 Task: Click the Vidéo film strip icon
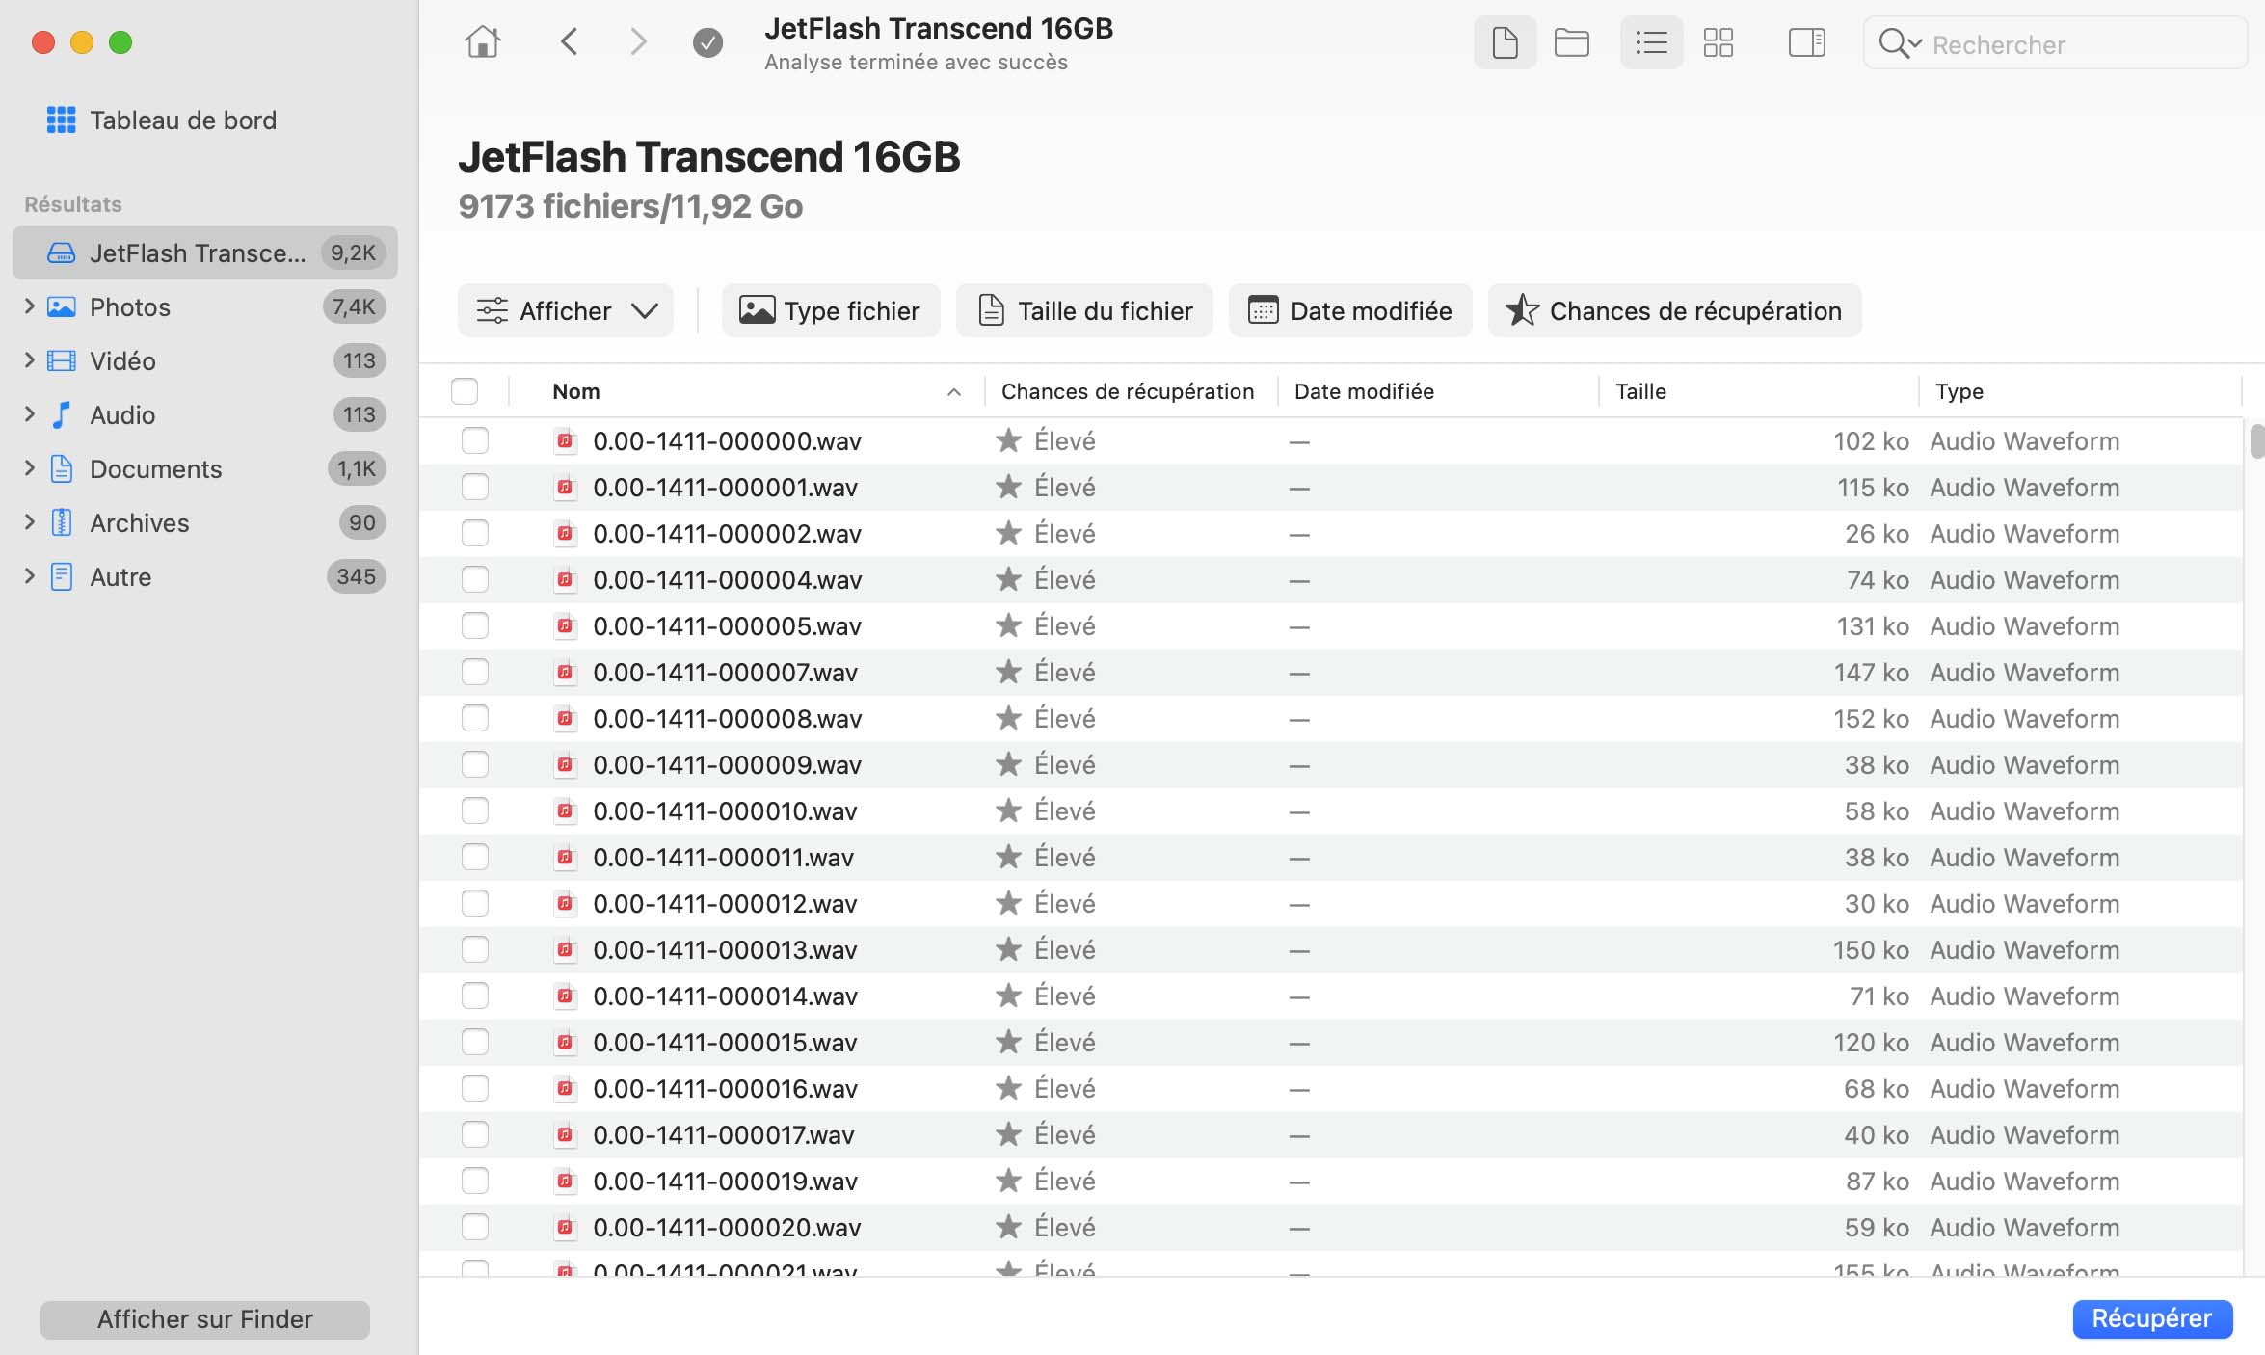(x=61, y=360)
